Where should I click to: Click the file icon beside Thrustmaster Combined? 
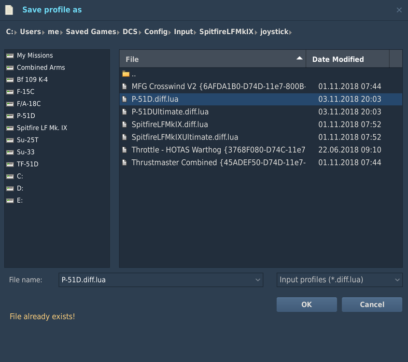pyautogui.click(x=125, y=163)
